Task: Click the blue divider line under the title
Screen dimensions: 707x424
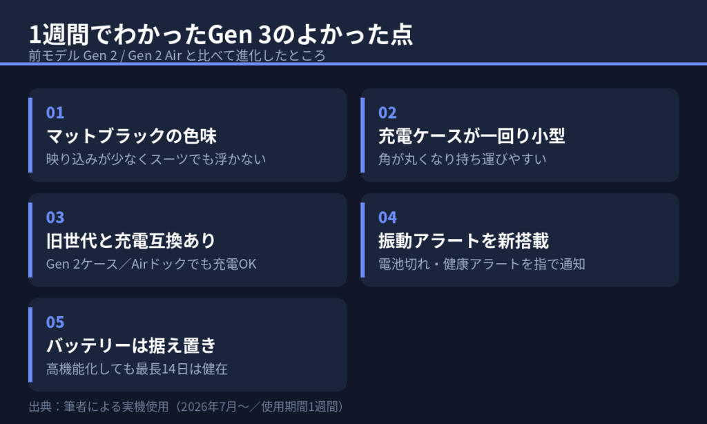Action: [353, 64]
